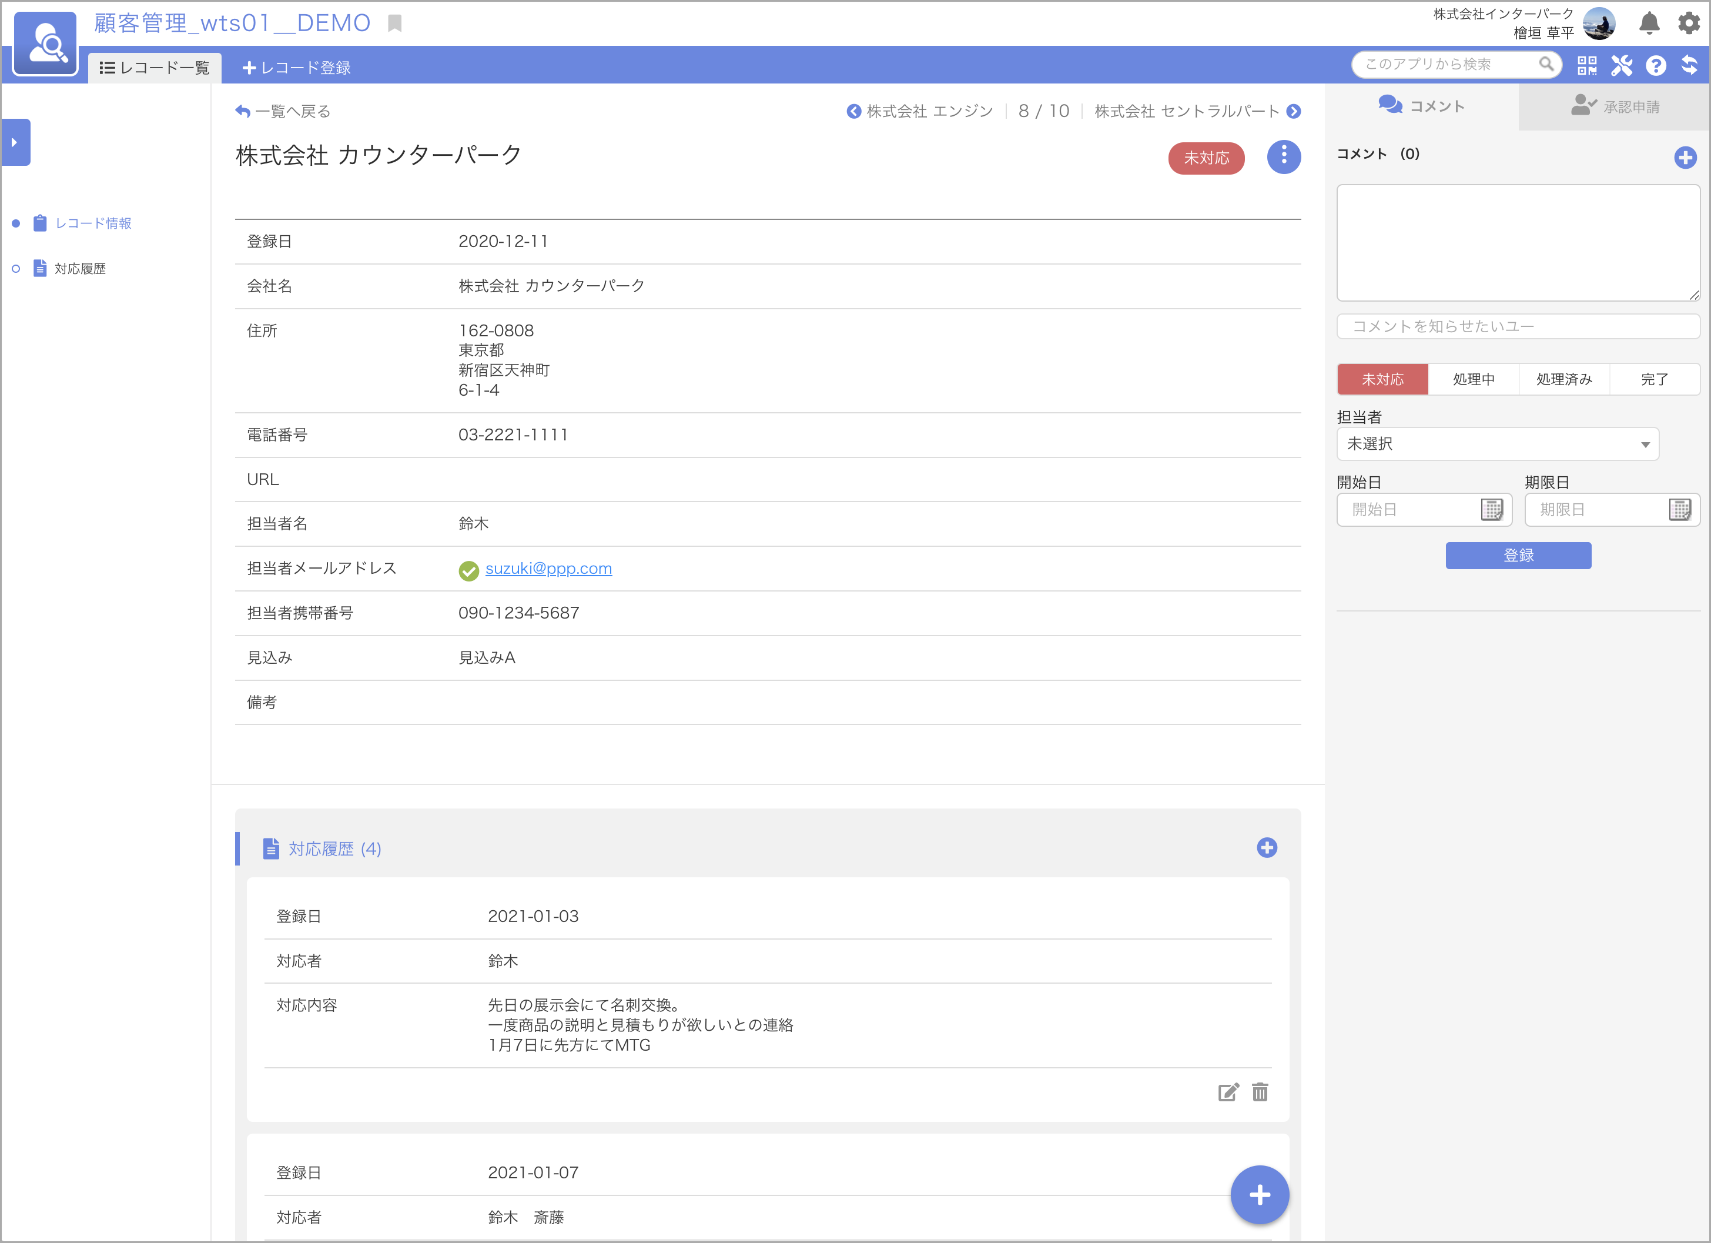Click the registration date 2020-12-11
Image resolution: width=1711 pixels, height=1243 pixels.
503,242
